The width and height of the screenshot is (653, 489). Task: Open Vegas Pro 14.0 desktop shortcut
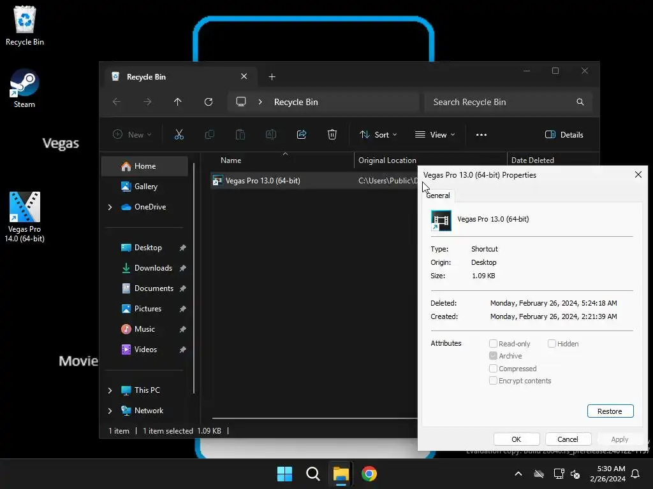(25, 217)
